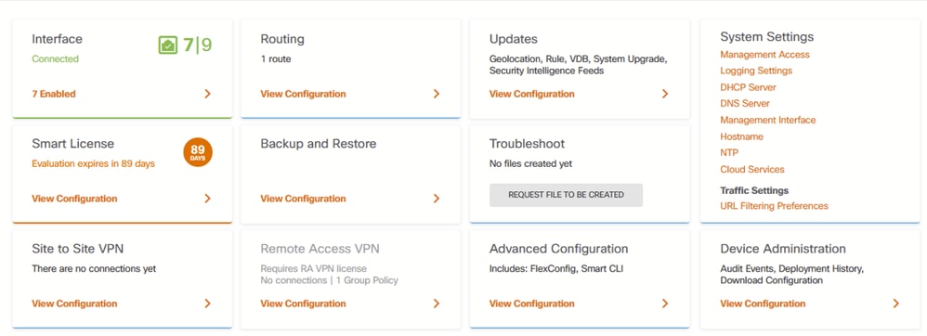
Task: Open Logging Settings link
Action: click(756, 71)
